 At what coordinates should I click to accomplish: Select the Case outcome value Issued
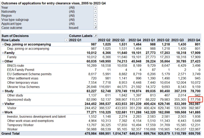click(x=73, y=28)
